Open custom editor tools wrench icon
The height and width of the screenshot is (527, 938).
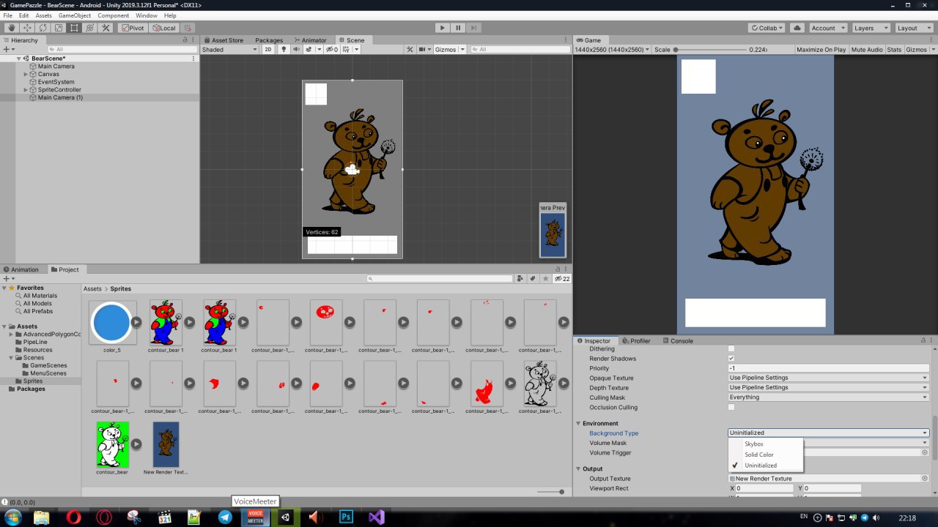[106, 28]
